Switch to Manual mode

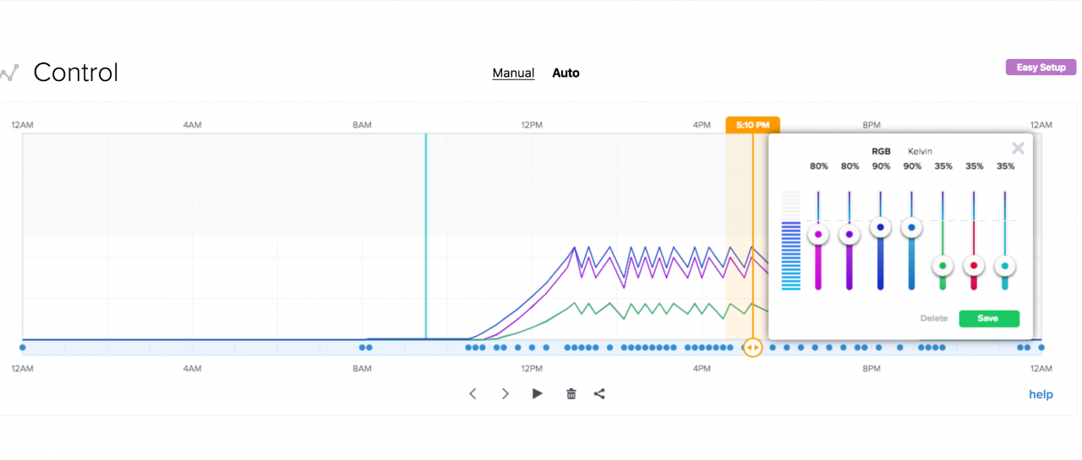513,73
